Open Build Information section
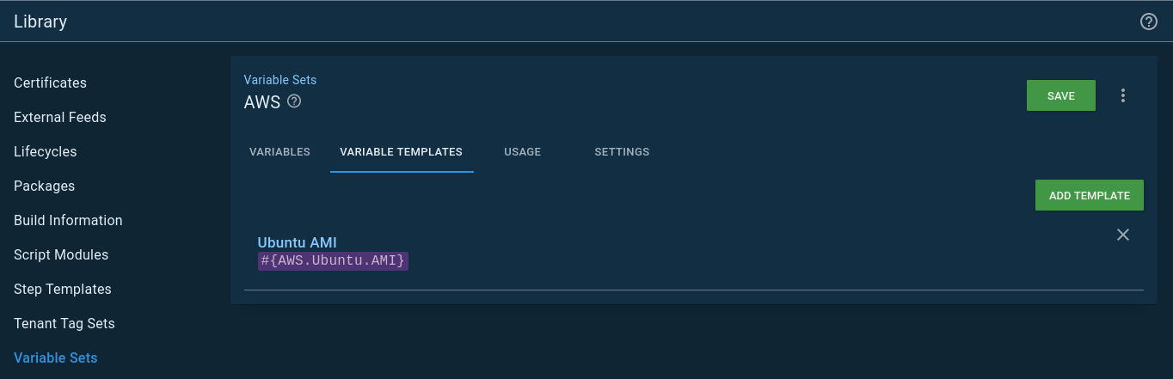The image size is (1173, 379). (x=68, y=221)
